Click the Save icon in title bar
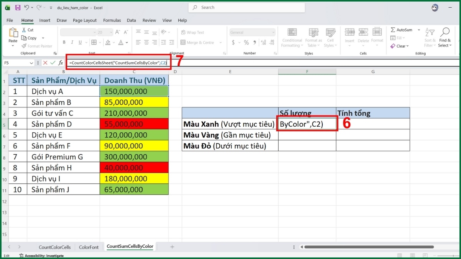Image resolution: width=461 pixels, height=259 pixels. click(x=18, y=7)
